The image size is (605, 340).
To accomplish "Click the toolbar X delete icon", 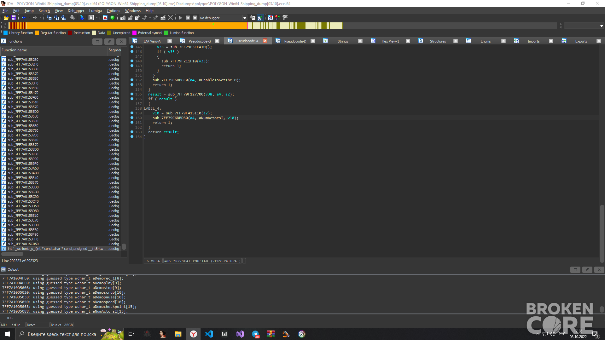I will pyautogui.click(x=171, y=18).
